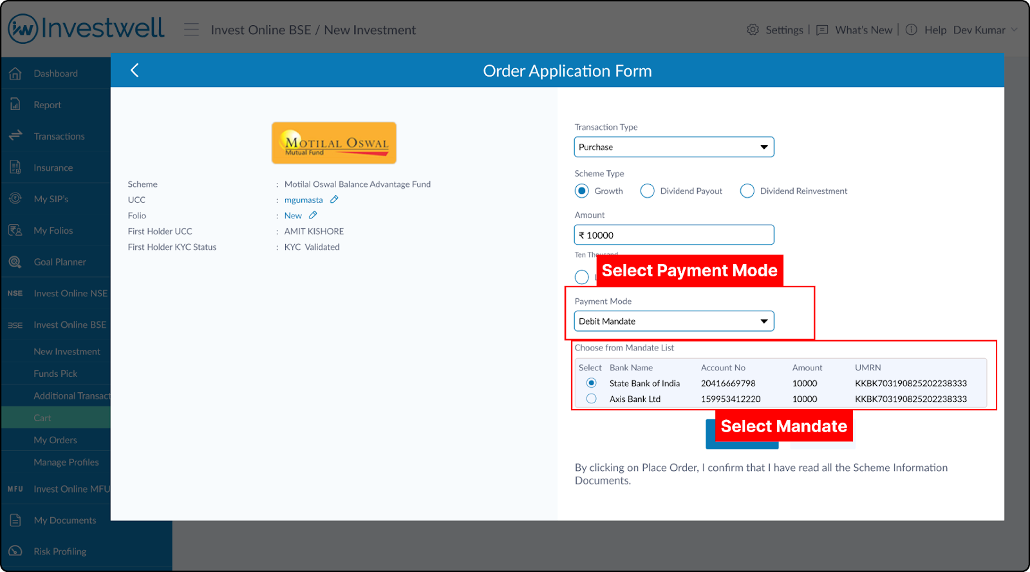1030x572 pixels.
Task: Click the Insurance sidebar icon
Action: tap(15, 167)
